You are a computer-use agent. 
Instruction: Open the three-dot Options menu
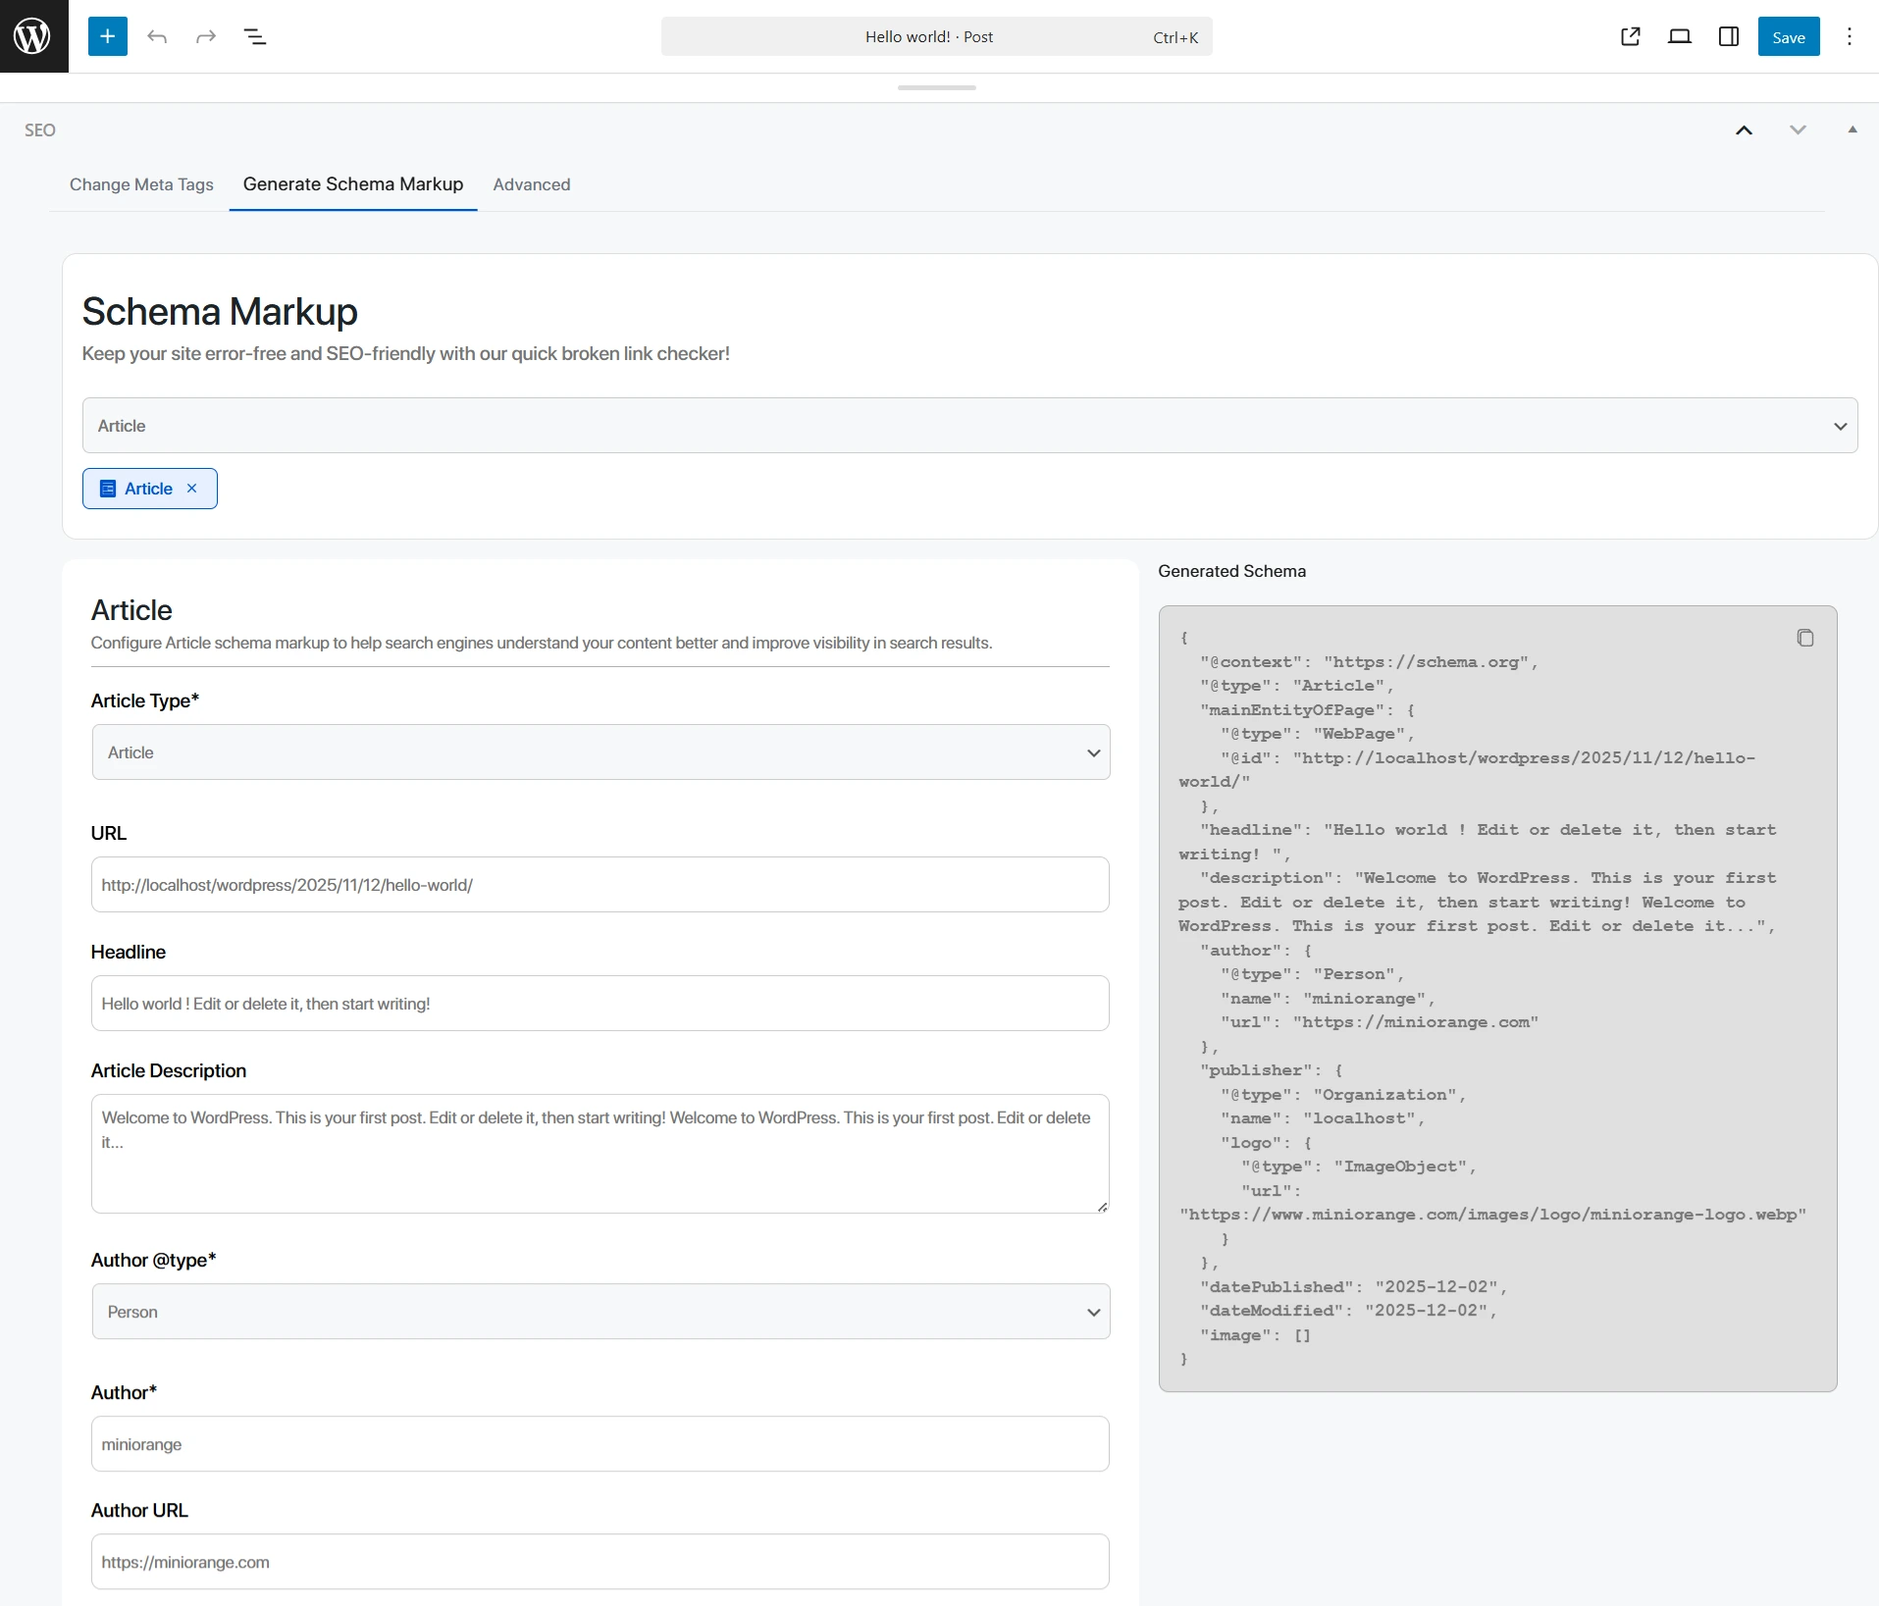(1849, 36)
